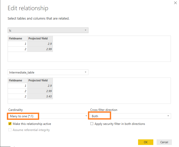
Task: Close the Edit relationship dialog
Action: 175,3
